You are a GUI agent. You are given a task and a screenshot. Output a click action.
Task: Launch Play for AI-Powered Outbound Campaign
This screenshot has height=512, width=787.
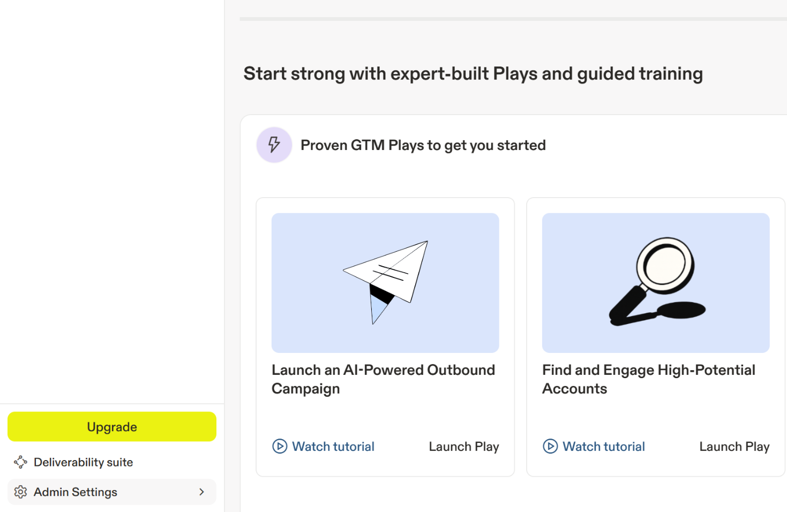coord(464,447)
